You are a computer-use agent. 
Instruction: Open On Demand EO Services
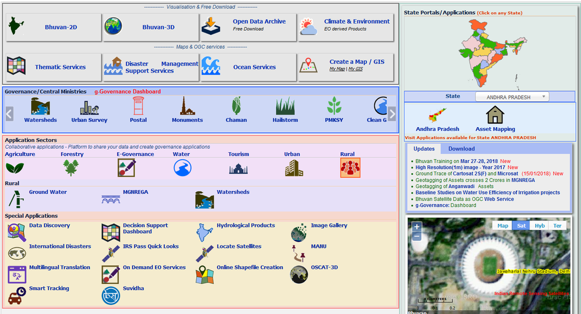154,267
